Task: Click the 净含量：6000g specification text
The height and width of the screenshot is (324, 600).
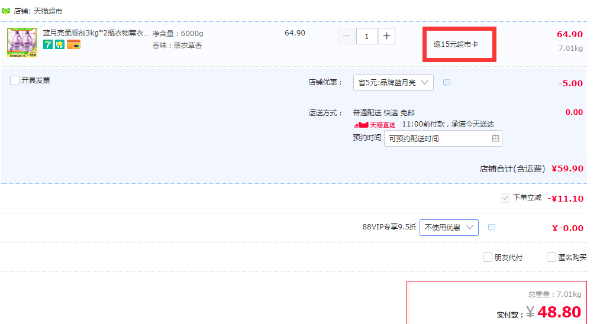Action: [x=178, y=34]
